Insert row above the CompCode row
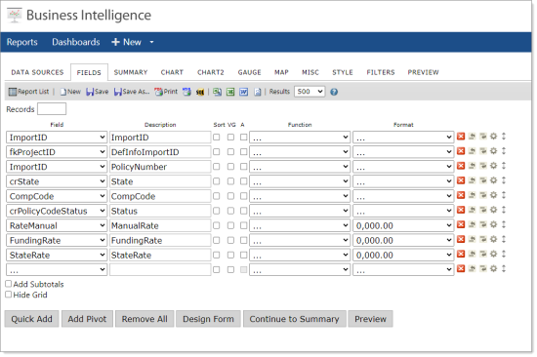This screenshot has width=537, height=357. coord(472,195)
